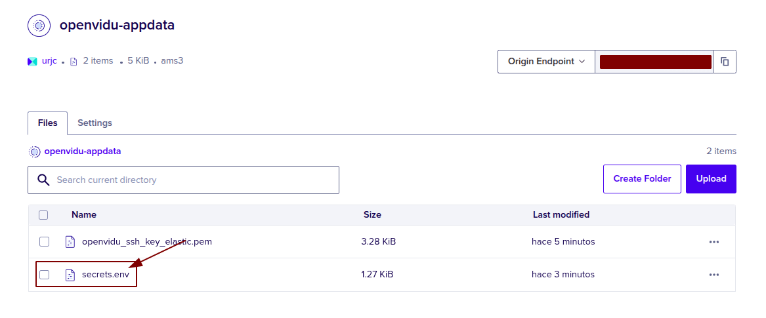Copy the origin endpoint URL

tap(725, 62)
